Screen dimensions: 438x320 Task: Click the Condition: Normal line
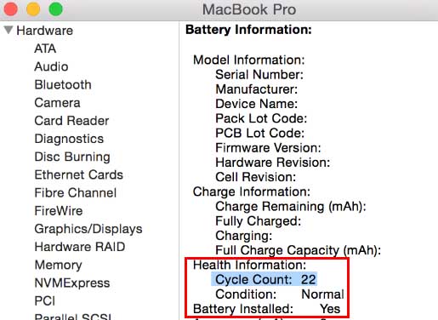[x=280, y=294]
